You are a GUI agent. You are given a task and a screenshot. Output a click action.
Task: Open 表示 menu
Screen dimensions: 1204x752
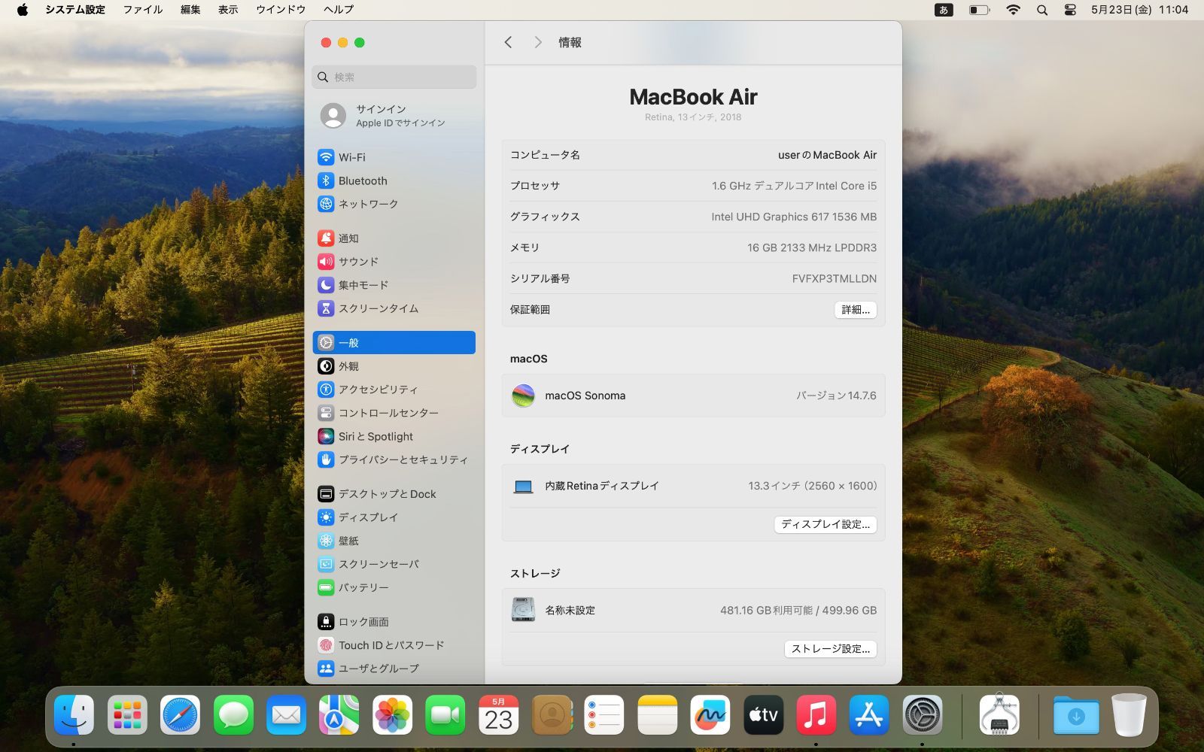coord(228,10)
